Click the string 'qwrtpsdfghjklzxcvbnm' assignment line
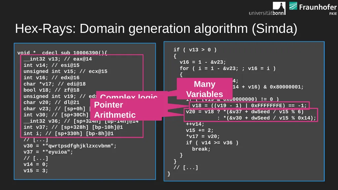 [70, 146]
